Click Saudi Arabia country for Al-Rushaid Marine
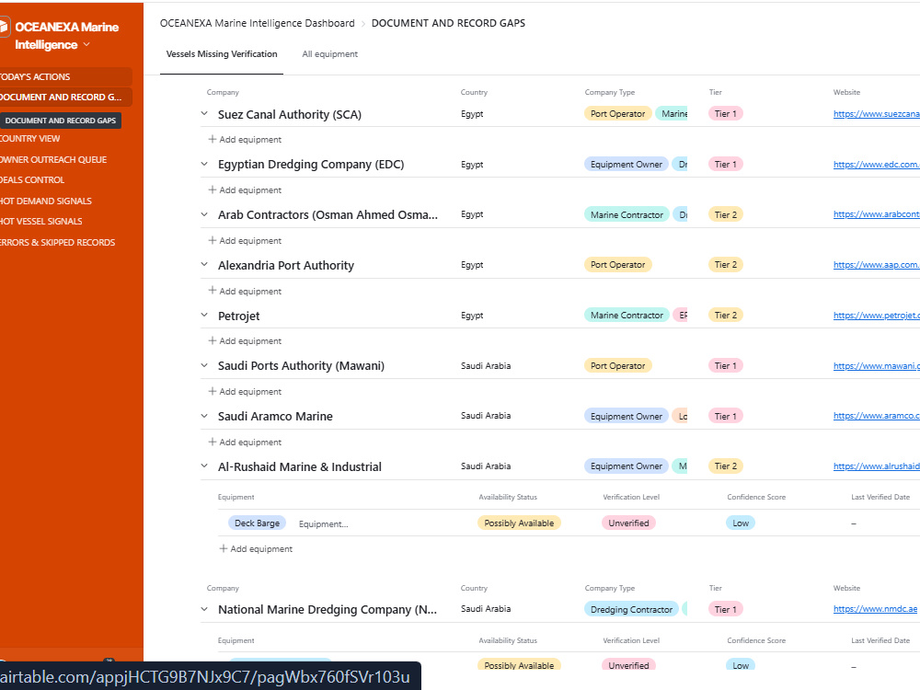 coord(486,466)
